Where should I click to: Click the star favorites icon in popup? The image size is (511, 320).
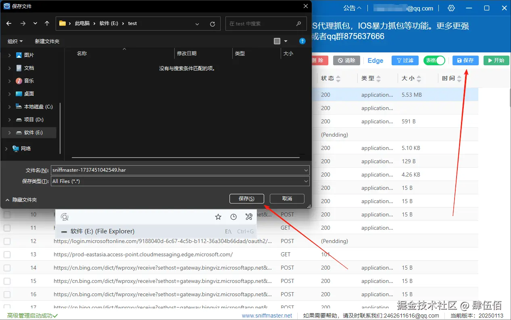(x=218, y=217)
